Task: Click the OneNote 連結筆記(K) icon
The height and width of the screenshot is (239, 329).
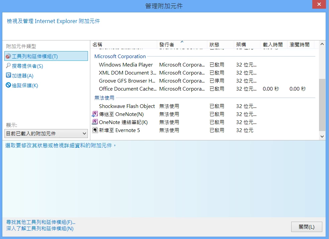Action: click(x=95, y=122)
